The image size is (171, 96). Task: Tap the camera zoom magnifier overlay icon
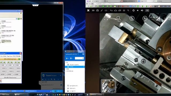click(119, 18)
